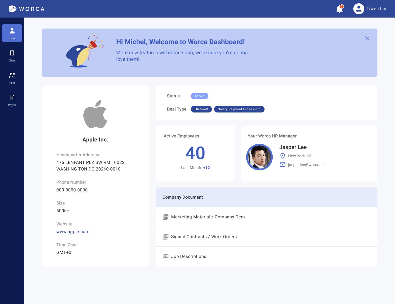Open the Payroll section in sidebar

[x=12, y=100]
